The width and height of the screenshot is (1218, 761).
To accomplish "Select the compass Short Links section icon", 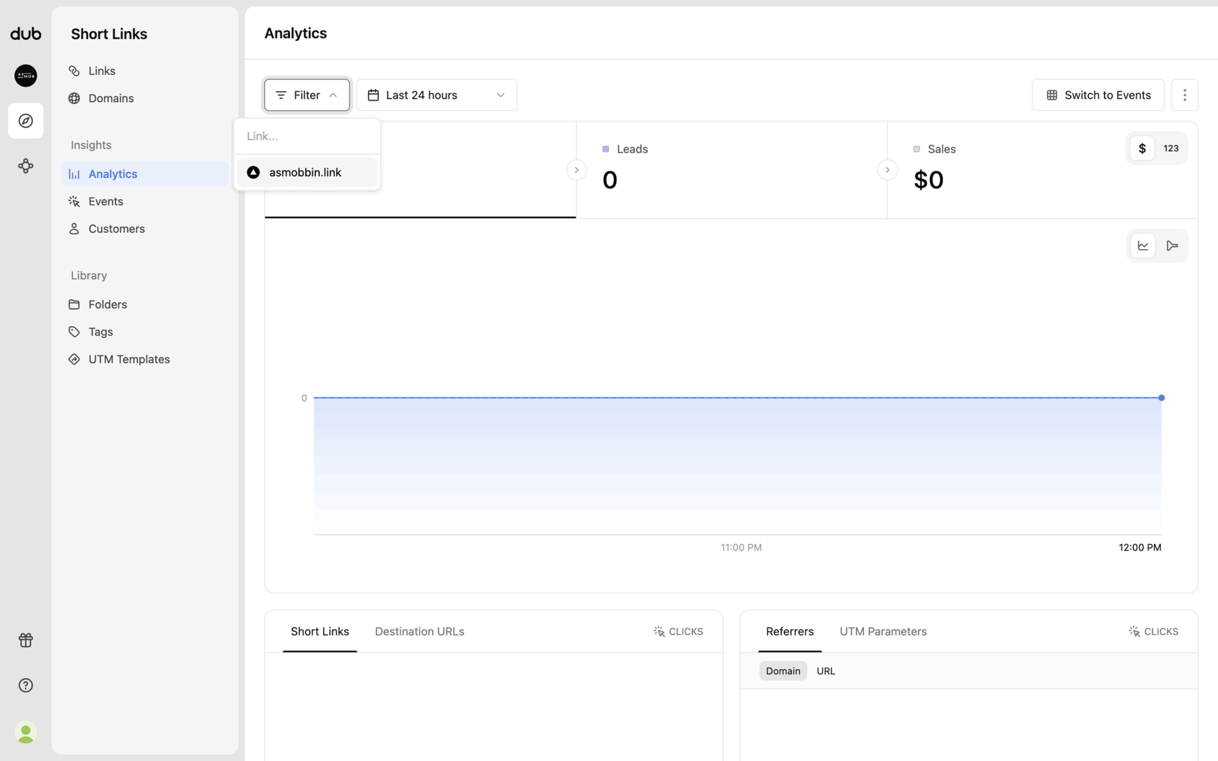I will pyautogui.click(x=25, y=120).
